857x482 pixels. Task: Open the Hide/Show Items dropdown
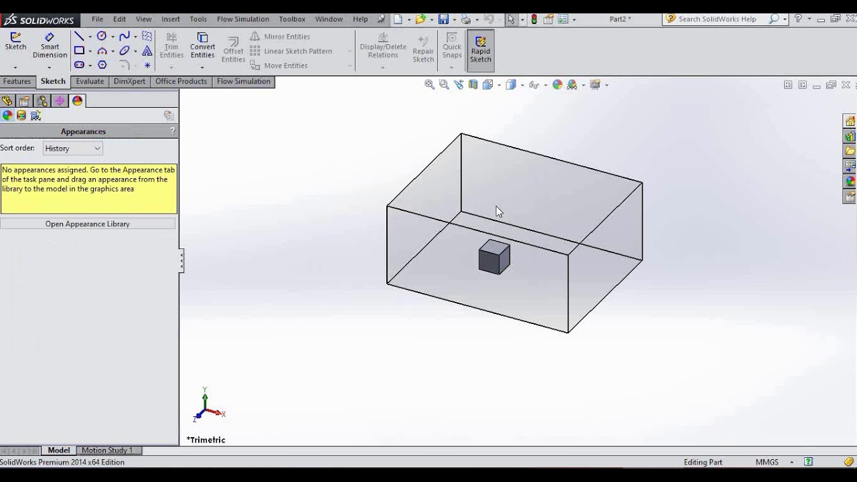(546, 85)
